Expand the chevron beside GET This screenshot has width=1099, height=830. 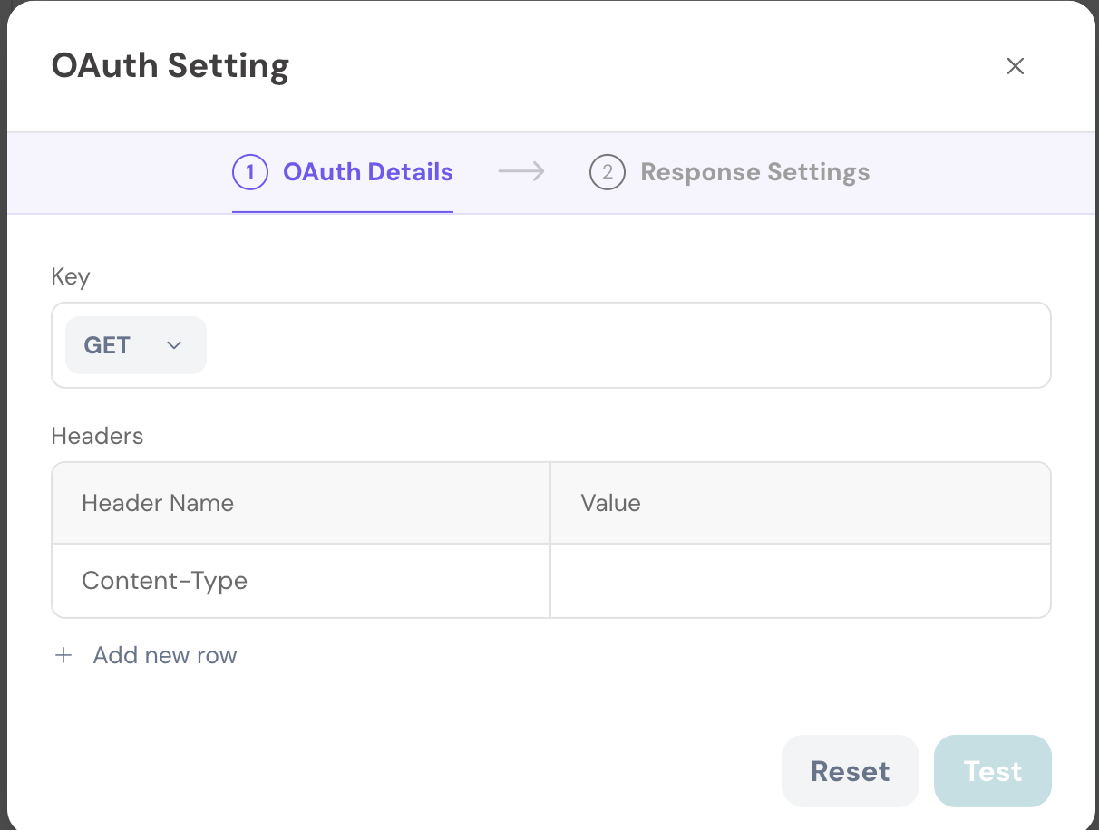[175, 345]
